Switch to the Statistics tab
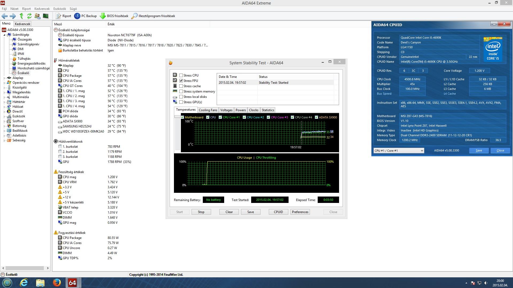Screen dimensions: 513x288 [x=268, y=110]
